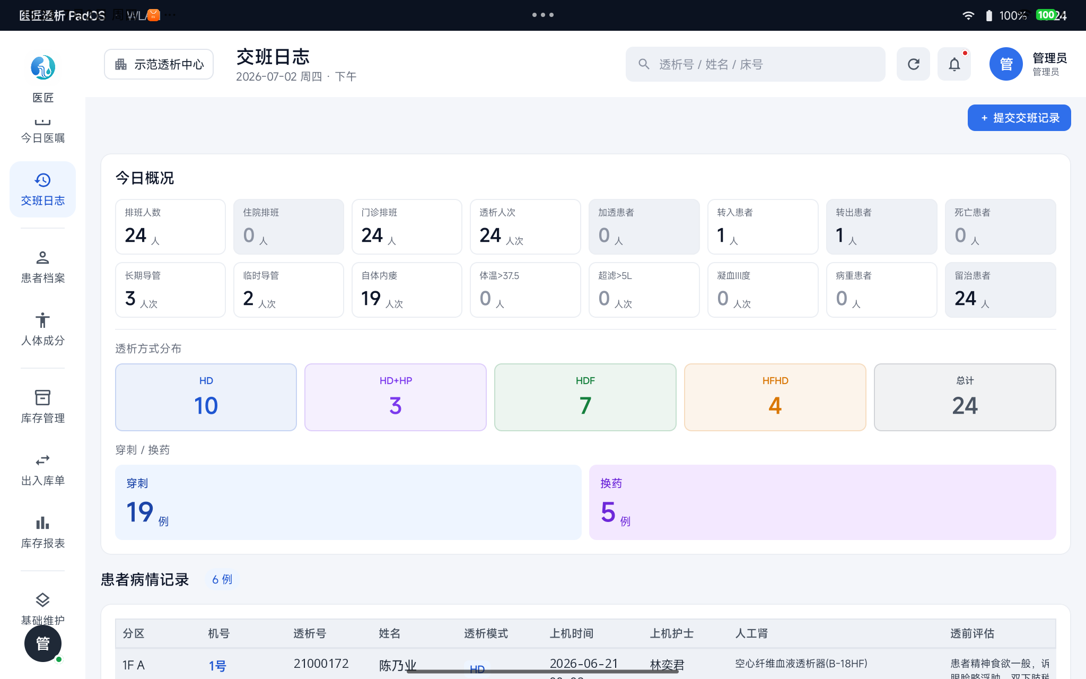Open 库存管理 sidebar item

[42, 407]
